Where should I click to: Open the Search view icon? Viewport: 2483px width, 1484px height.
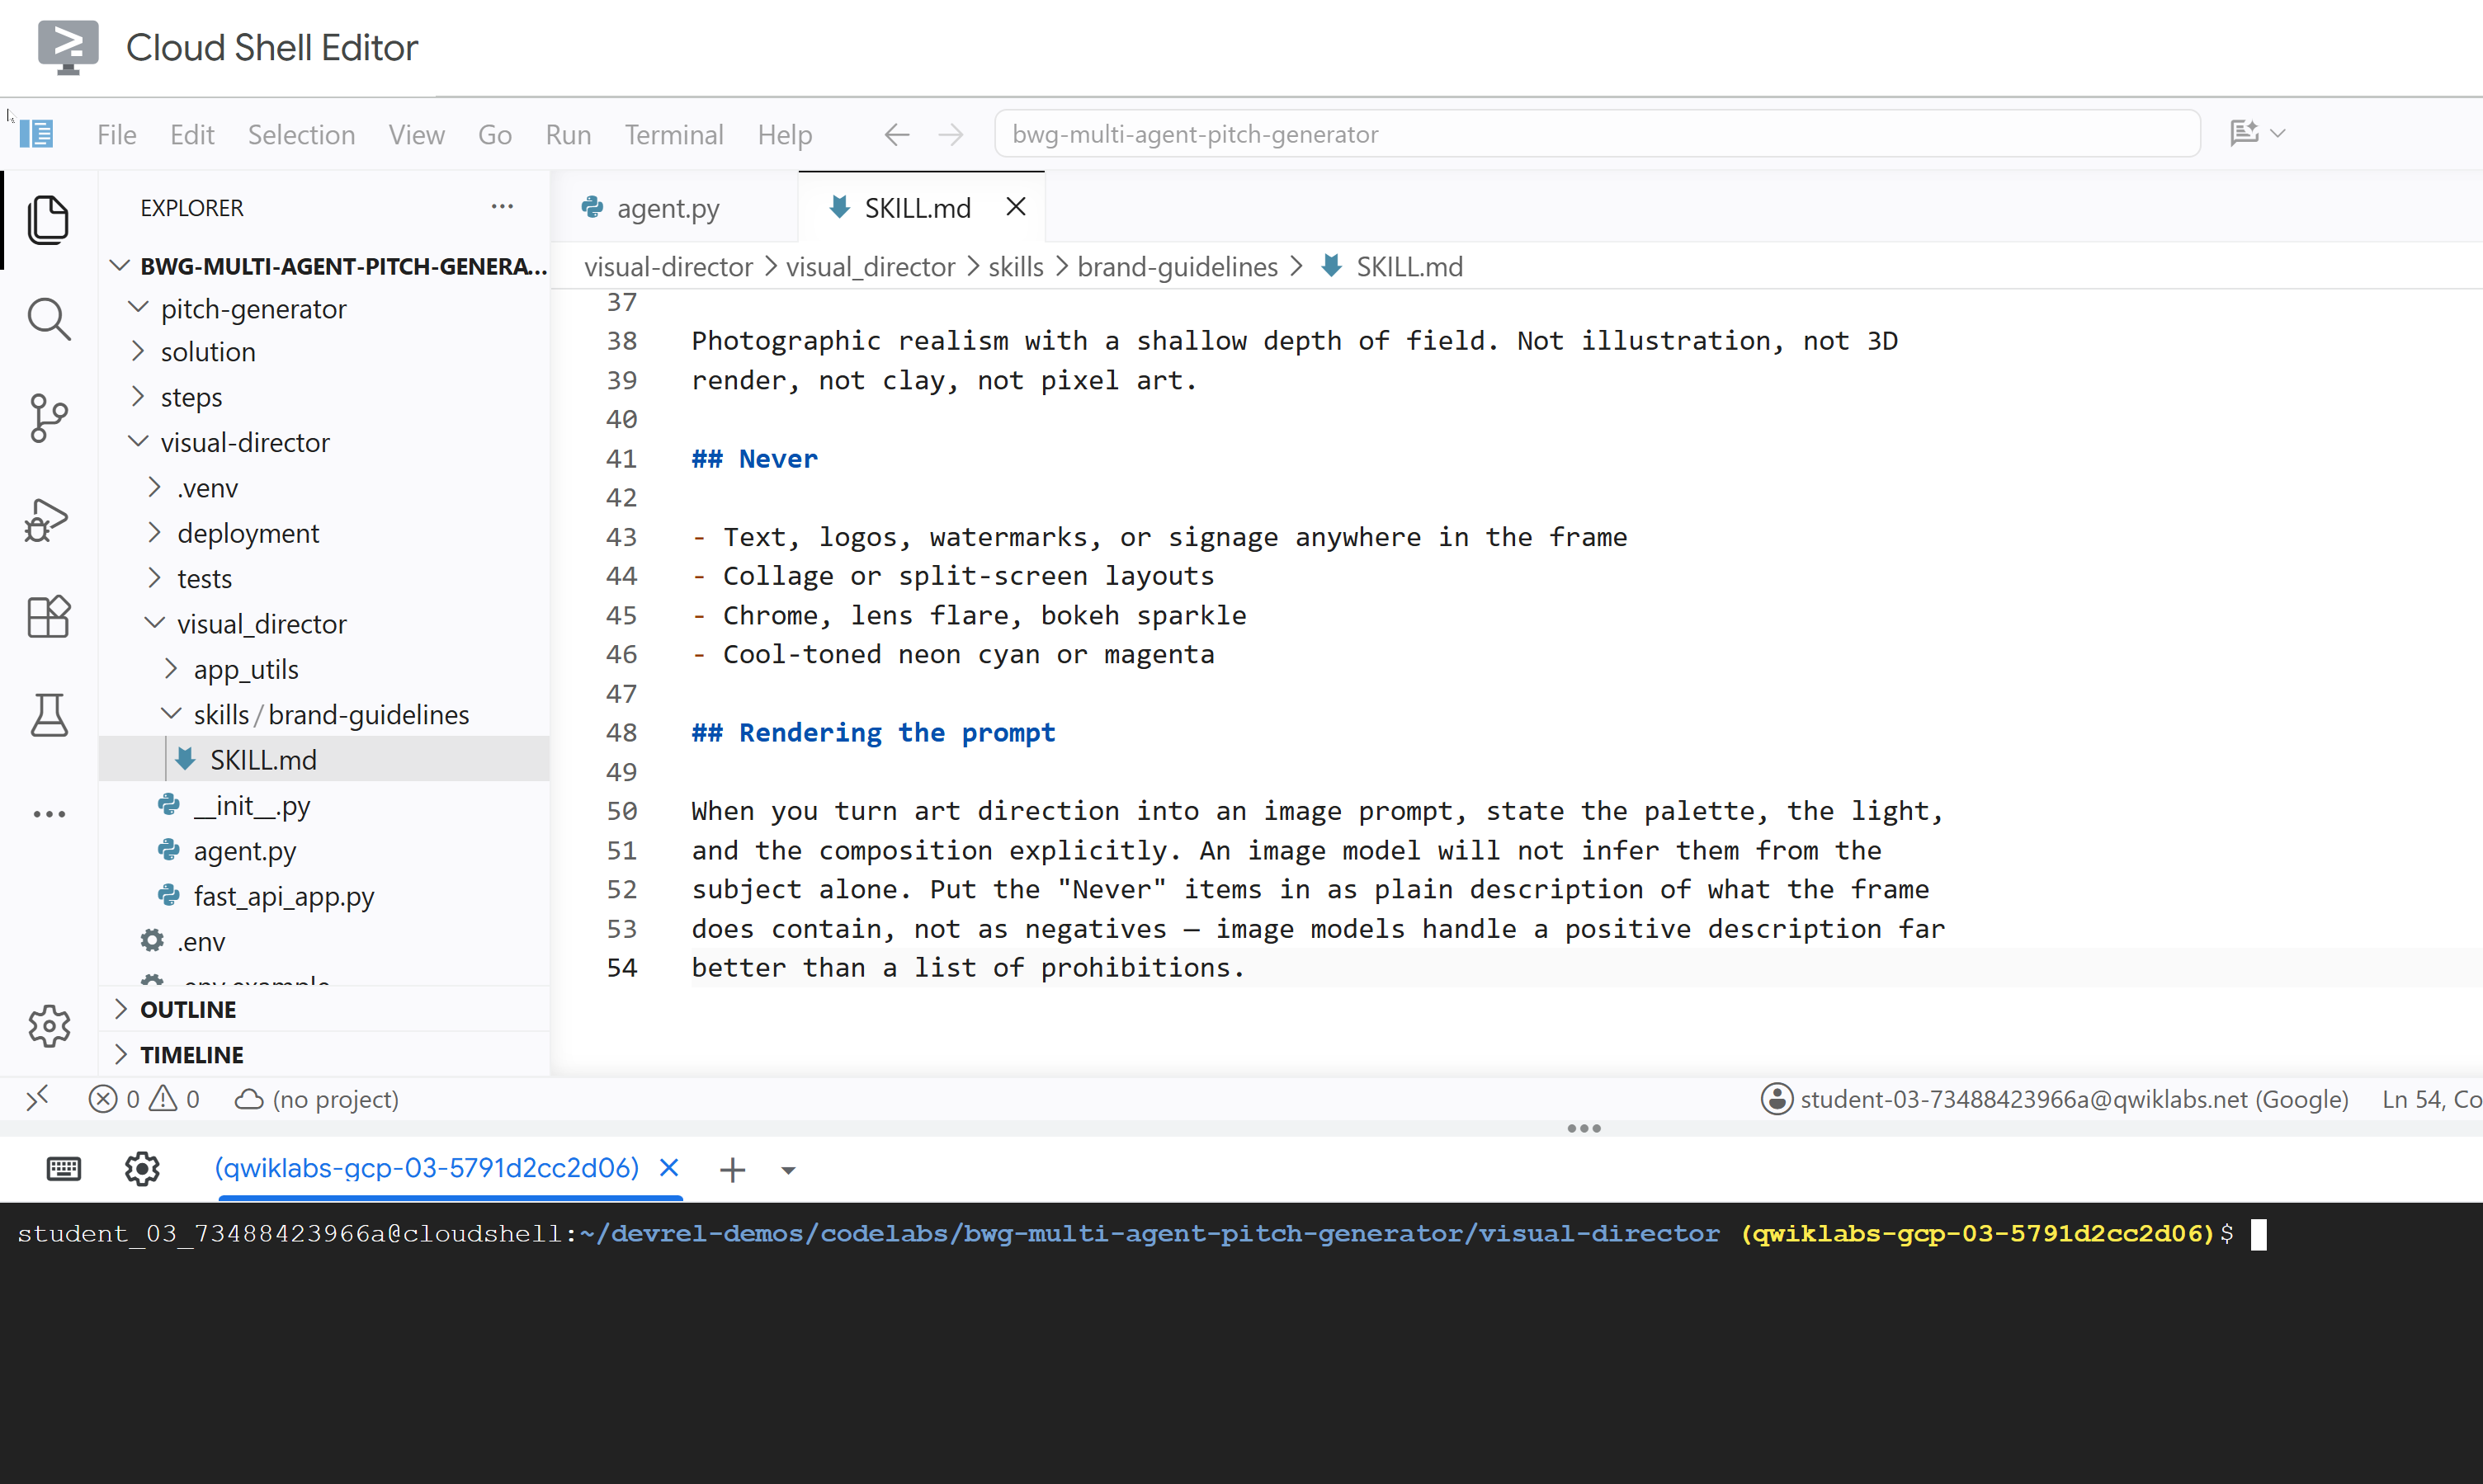pyautogui.click(x=48, y=319)
